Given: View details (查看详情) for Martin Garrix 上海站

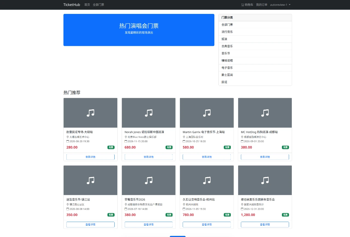Looking at the screenshot, I should point(207,157).
